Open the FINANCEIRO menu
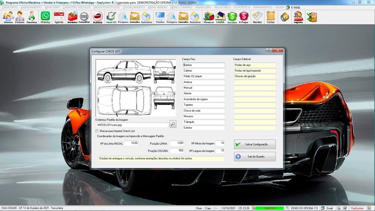Image resolution: width=375 pixels, height=211 pixels. (x=204, y=8)
